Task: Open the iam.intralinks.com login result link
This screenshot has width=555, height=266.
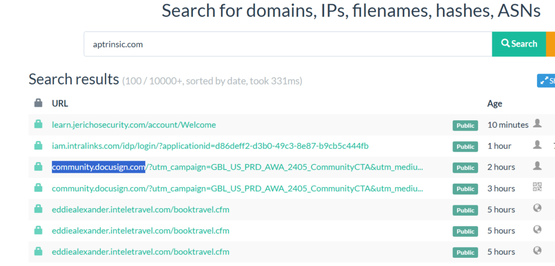Action: click(210, 146)
